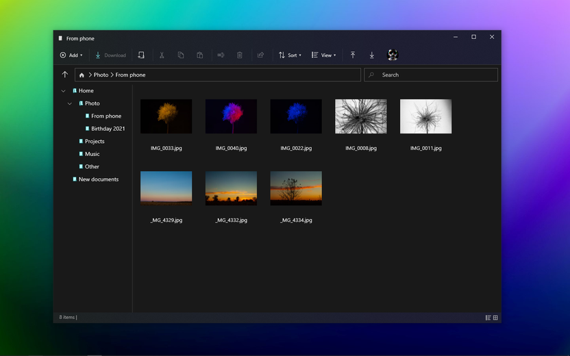This screenshot has height=356, width=570.
Task: Collapse the Photo folder tree node
Action: coord(69,103)
